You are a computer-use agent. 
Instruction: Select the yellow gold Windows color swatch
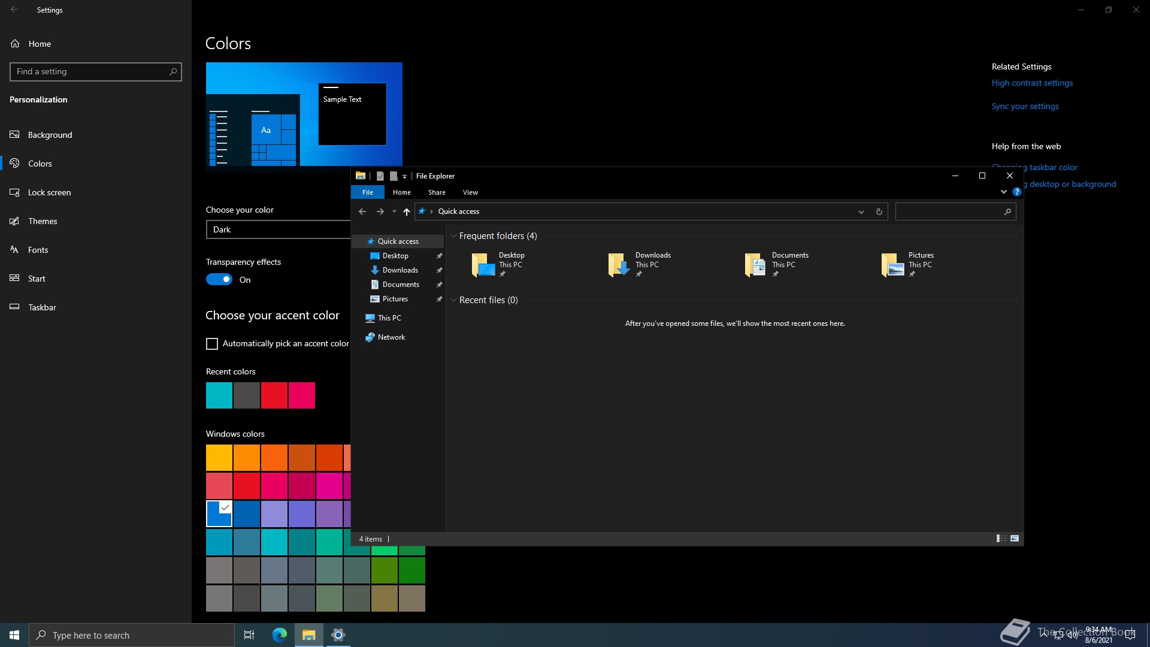tap(219, 458)
